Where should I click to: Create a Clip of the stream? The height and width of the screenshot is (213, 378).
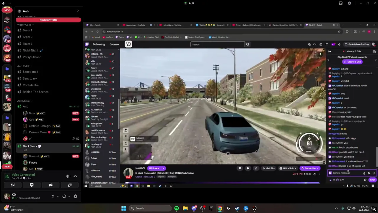(352, 62)
